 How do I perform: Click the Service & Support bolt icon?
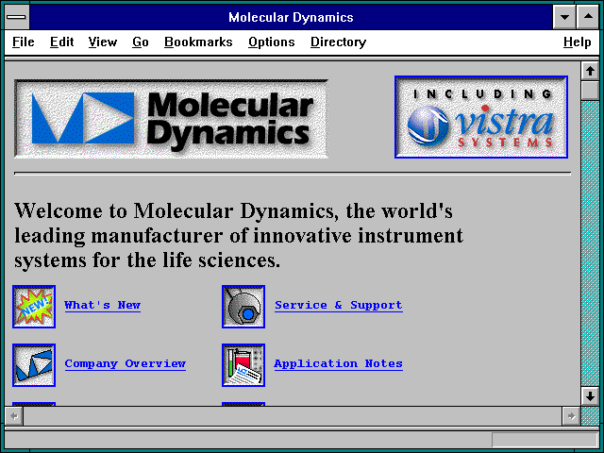pyautogui.click(x=243, y=307)
